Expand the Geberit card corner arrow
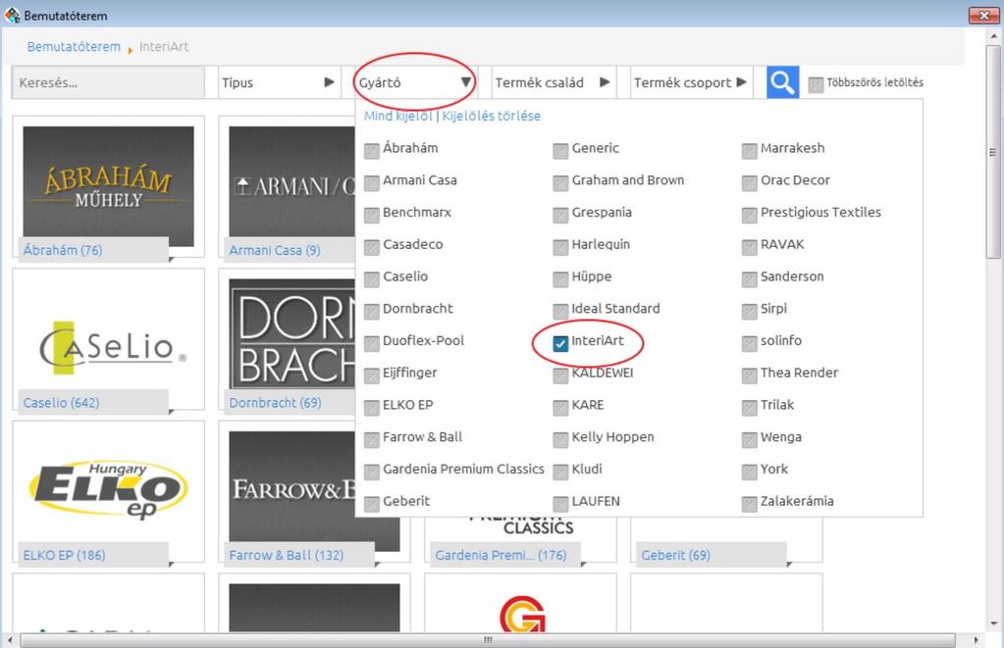The image size is (1004, 648). tap(789, 565)
